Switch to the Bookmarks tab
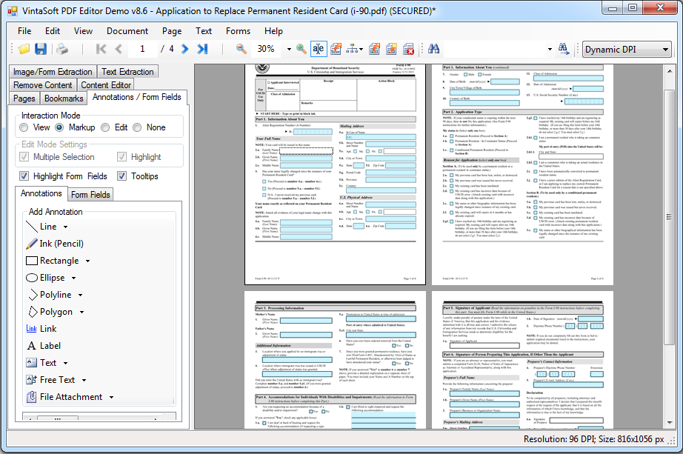The image size is (683, 454). tap(64, 99)
